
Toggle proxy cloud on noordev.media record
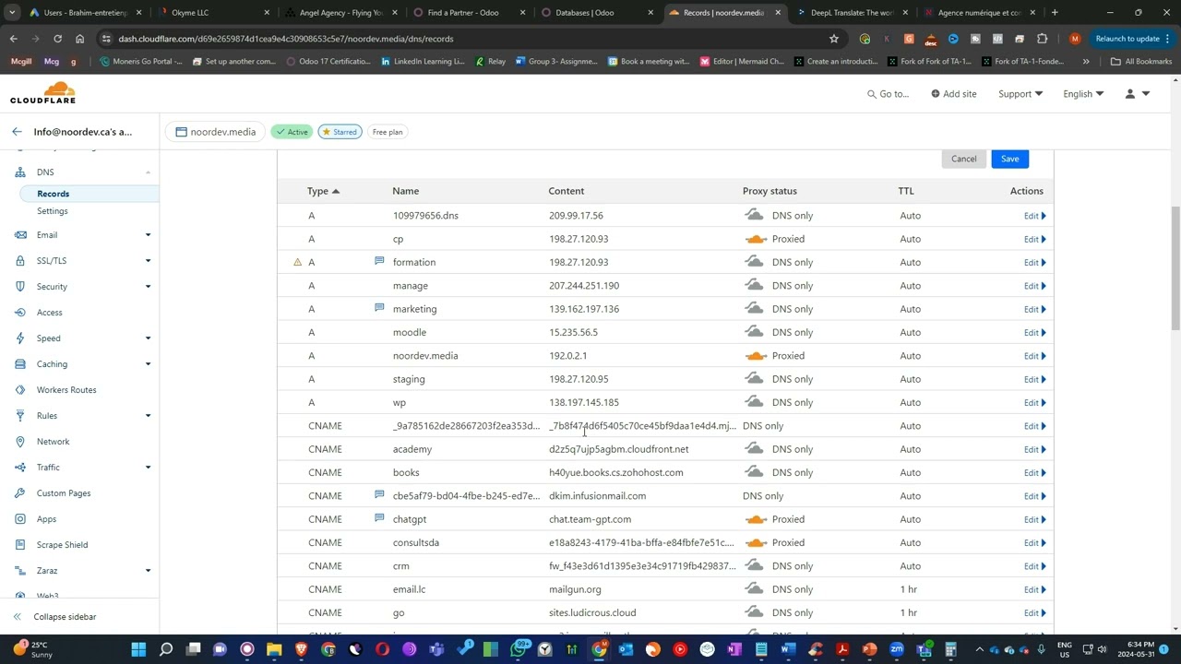click(756, 355)
